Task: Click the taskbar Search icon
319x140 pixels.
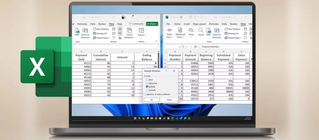Action: click(139, 118)
